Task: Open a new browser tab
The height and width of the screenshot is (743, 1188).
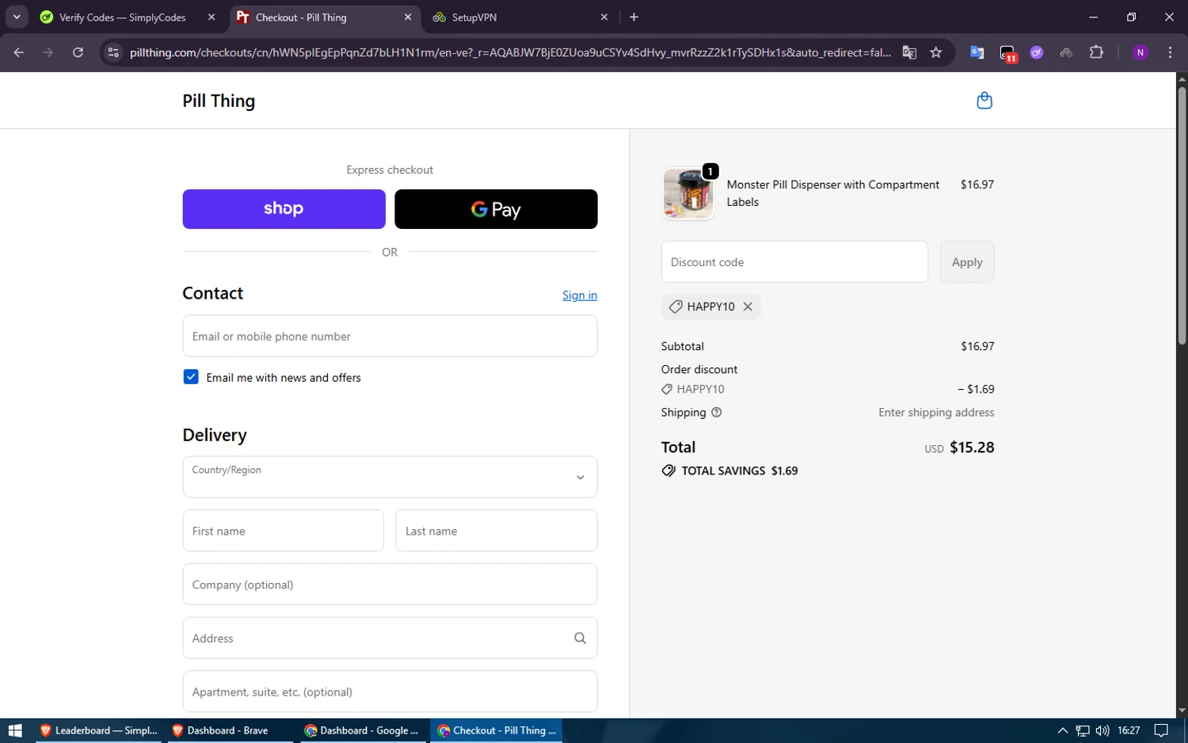Action: 634,17
